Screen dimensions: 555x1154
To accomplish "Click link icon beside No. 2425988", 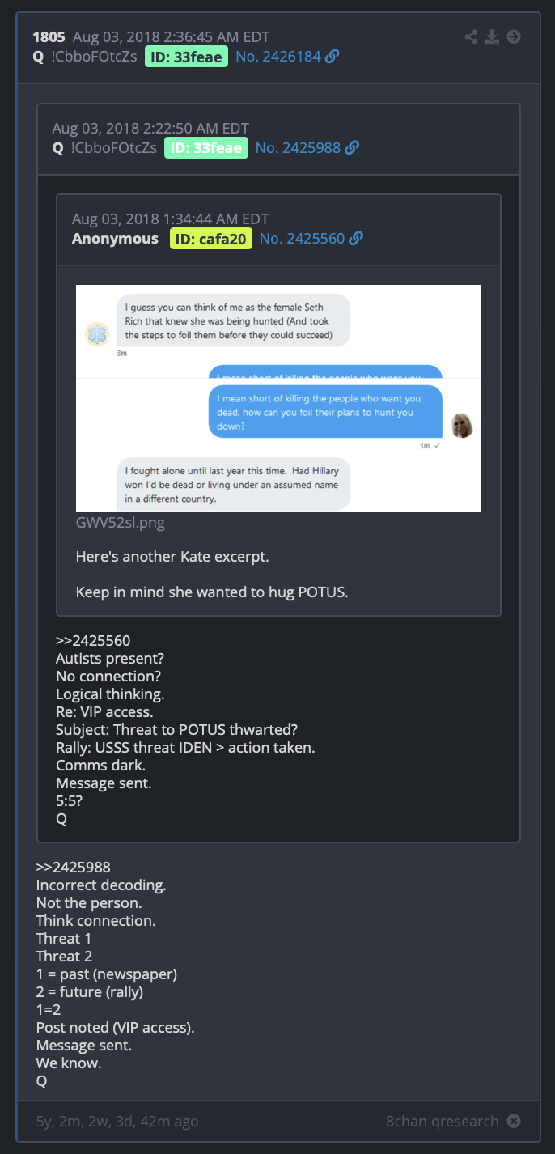I will click(352, 147).
